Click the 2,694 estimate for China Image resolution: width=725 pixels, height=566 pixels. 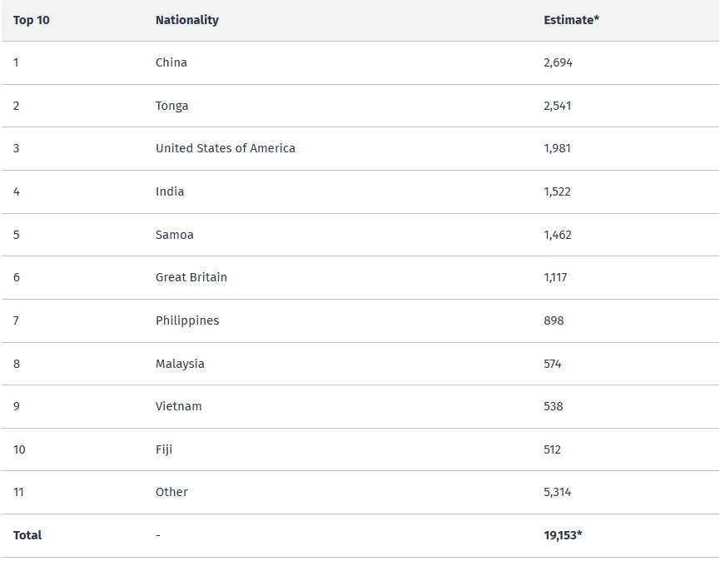(558, 62)
